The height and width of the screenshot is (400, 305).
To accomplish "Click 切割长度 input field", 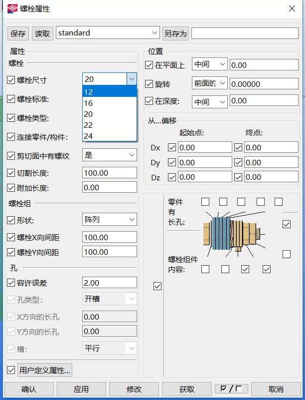I will click(110, 173).
